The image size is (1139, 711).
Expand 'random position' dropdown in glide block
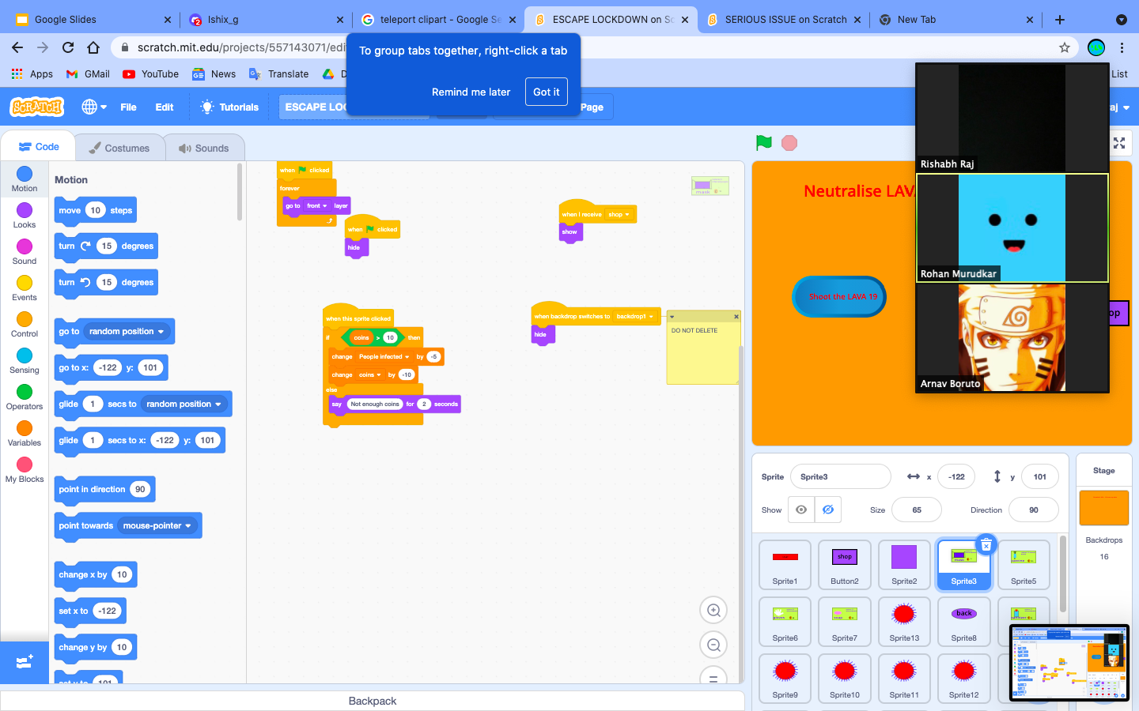pyautogui.click(x=184, y=404)
